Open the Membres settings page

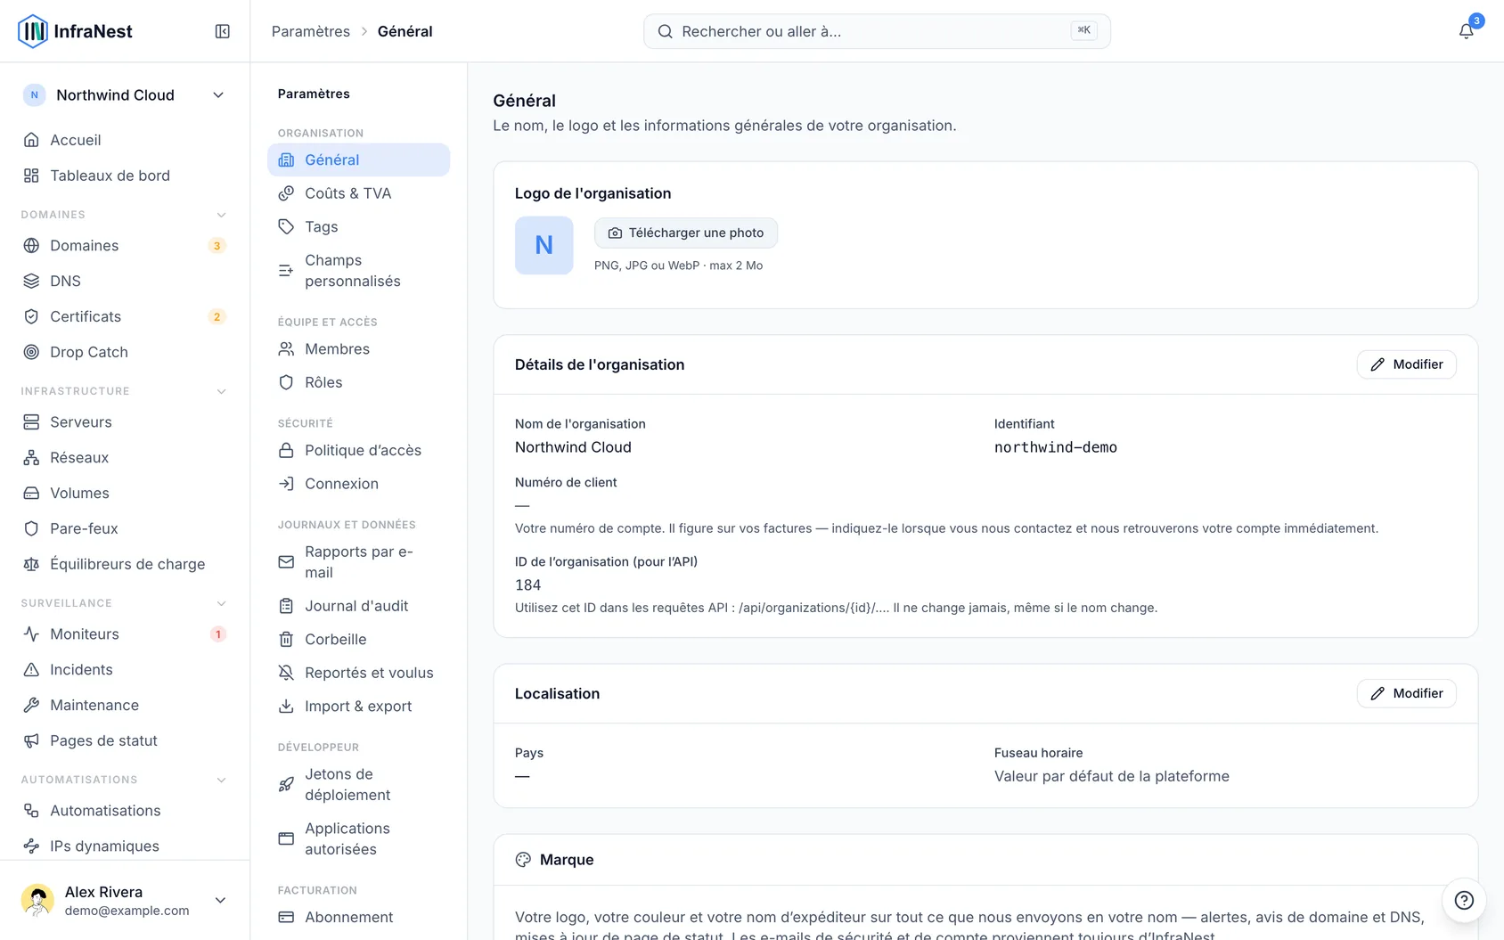[x=358, y=349]
